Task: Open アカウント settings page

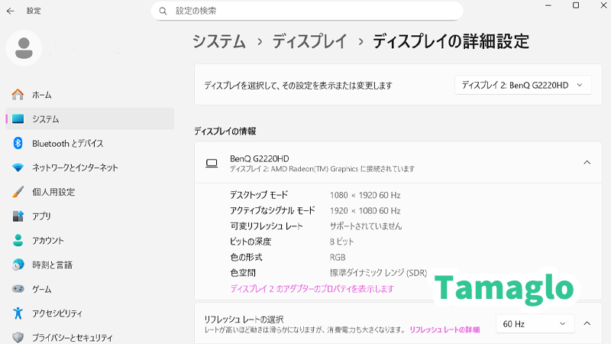Action: pyautogui.click(x=48, y=240)
